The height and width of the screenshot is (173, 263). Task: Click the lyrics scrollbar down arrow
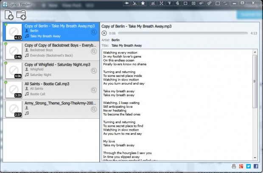pyautogui.click(x=255, y=159)
